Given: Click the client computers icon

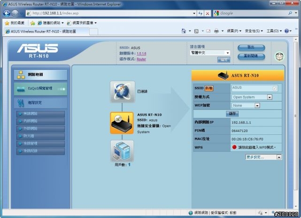Looking at the screenshot, I should click(x=122, y=151).
